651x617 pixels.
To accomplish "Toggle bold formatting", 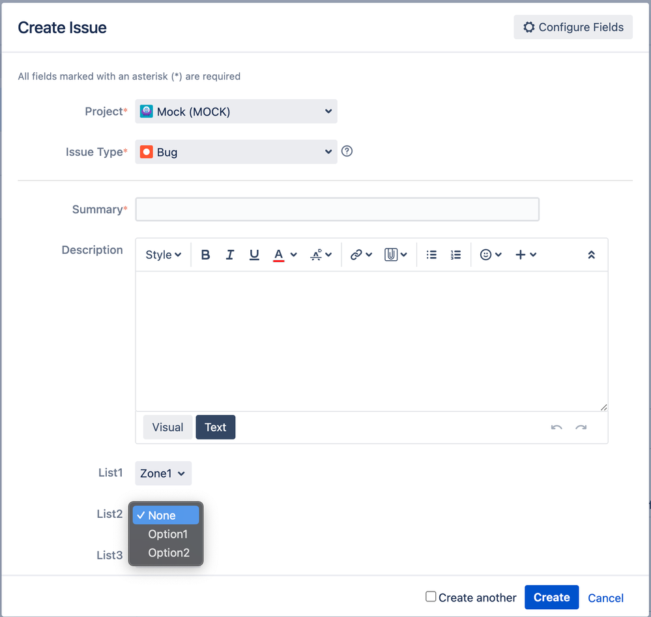I will click(x=205, y=255).
